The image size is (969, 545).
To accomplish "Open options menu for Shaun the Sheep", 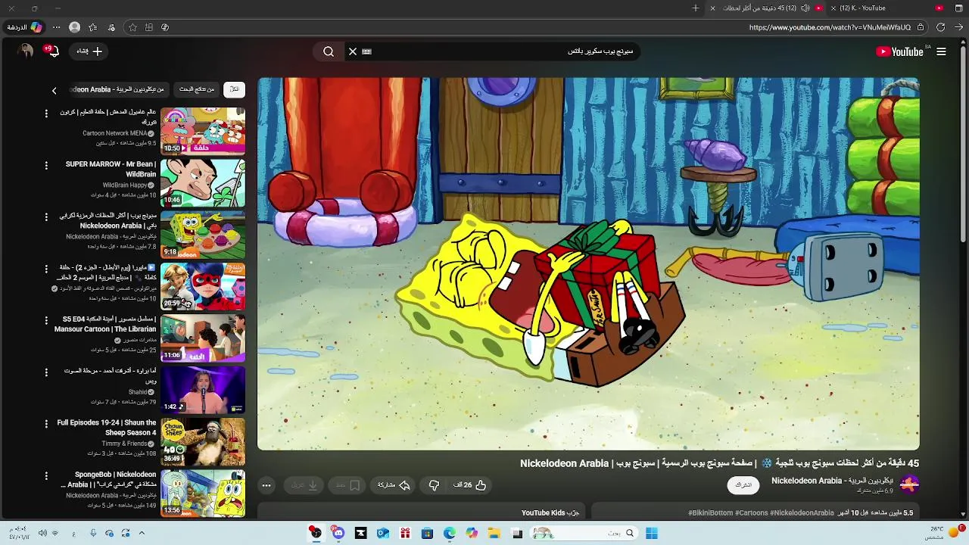I will point(46,424).
